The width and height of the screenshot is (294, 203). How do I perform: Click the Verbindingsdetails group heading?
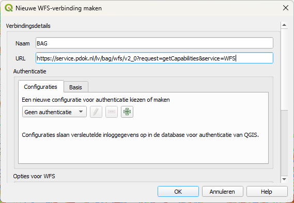coord(28,26)
